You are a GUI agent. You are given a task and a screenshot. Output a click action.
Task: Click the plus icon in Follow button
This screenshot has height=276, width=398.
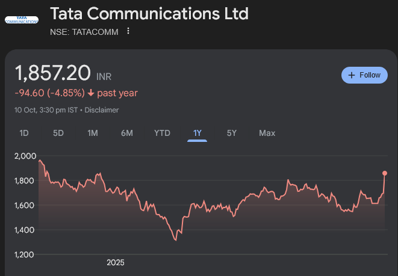352,75
